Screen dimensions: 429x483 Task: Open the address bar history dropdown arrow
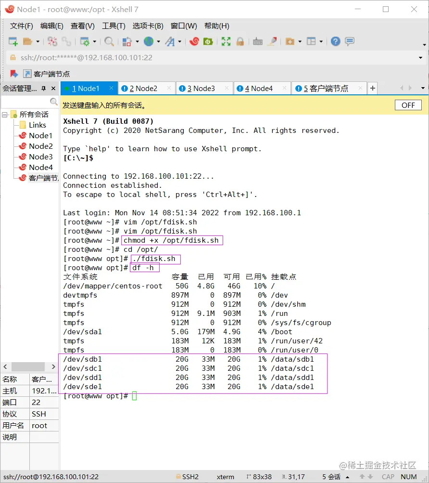coord(420,58)
